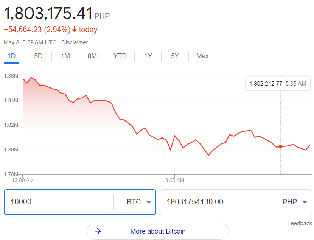314x240 pixels.
Task: Click the red down-arrow price change icon
Action: 74,30
